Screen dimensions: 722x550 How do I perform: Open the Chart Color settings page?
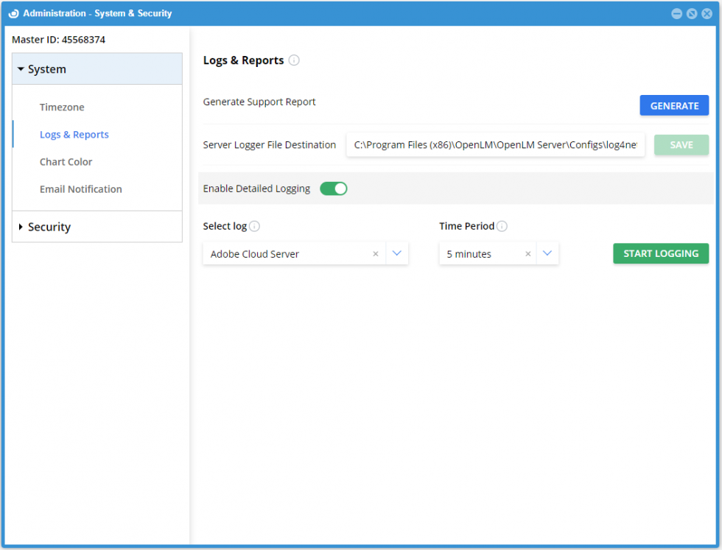click(x=66, y=161)
